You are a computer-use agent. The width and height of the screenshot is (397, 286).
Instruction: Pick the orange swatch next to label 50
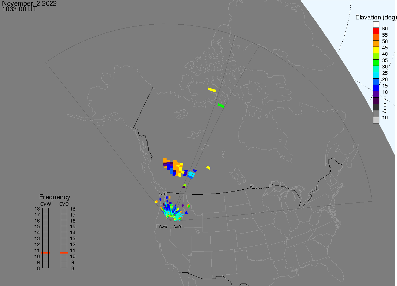coord(376,43)
